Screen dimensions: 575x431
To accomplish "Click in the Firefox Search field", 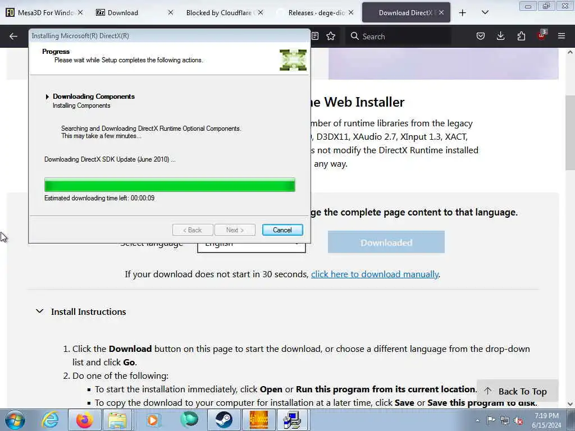I will 398,36.
